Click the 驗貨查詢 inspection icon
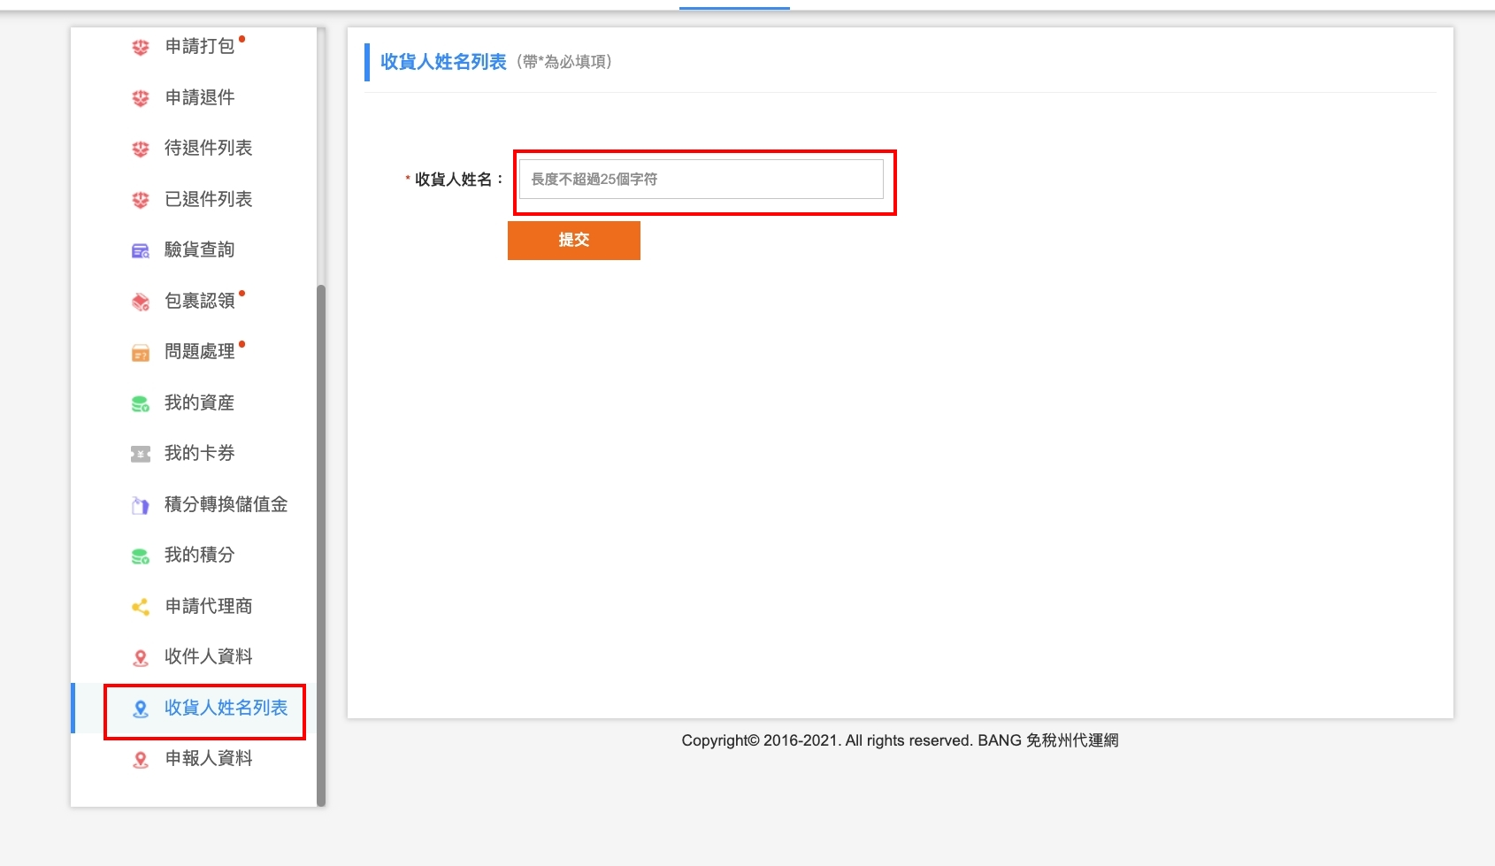 pyautogui.click(x=141, y=251)
